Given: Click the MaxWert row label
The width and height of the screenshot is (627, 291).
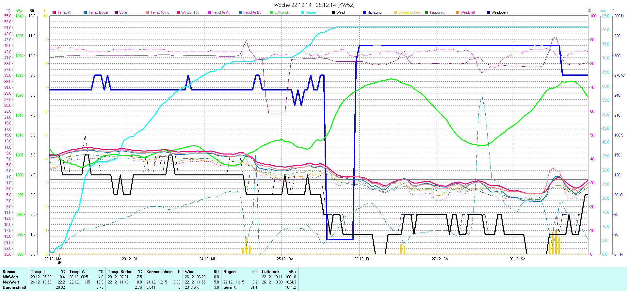Looking at the screenshot, I should [x=11, y=282].
